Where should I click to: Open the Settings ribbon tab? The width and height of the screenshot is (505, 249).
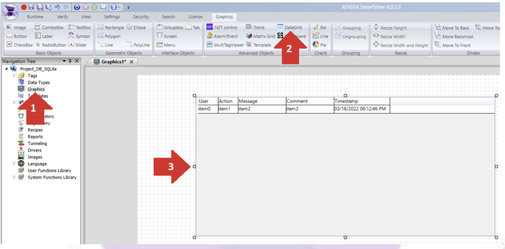tap(112, 17)
